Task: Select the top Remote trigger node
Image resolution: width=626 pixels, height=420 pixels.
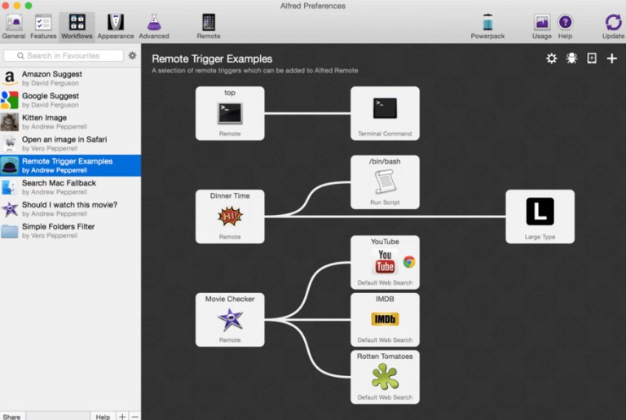Action: (230, 113)
